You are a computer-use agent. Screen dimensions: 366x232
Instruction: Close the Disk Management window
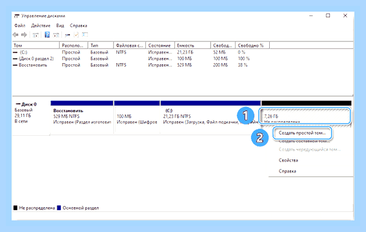tap(345, 15)
